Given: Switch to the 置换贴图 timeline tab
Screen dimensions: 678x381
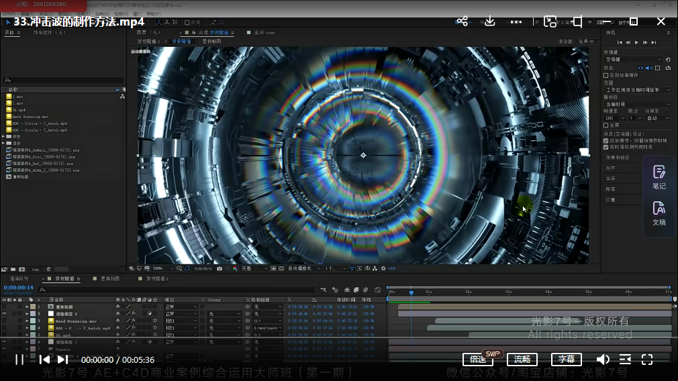Looking at the screenshot, I should coord(109,278).
